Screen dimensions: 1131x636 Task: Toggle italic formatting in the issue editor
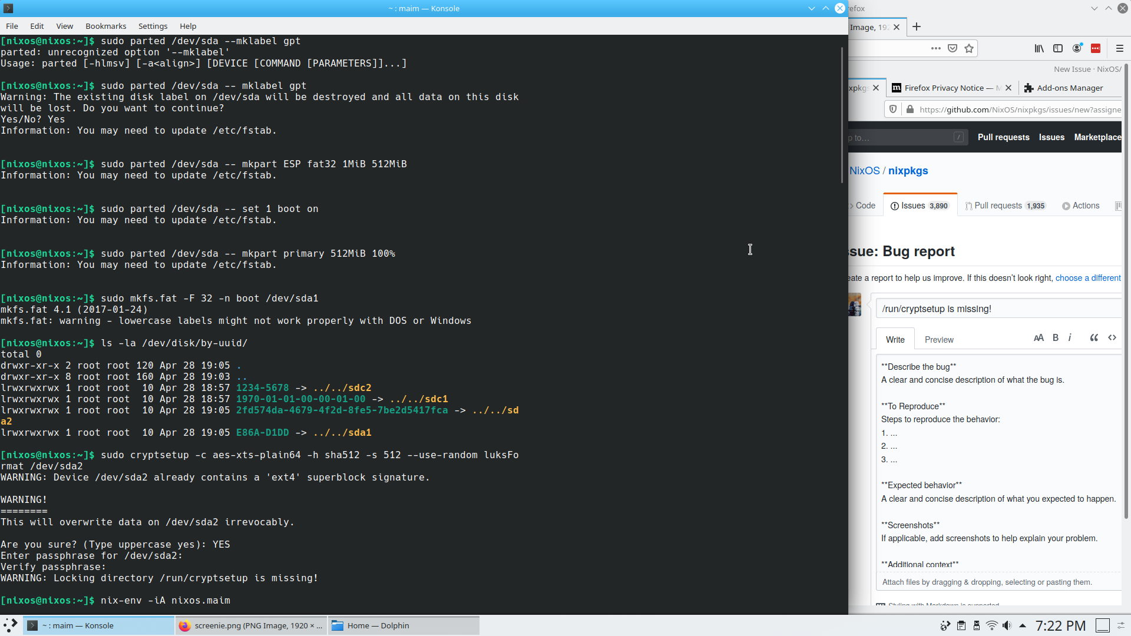click(1070, 337)
